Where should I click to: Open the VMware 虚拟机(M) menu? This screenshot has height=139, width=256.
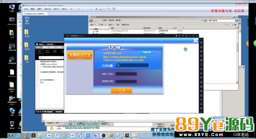pos(48,9)
